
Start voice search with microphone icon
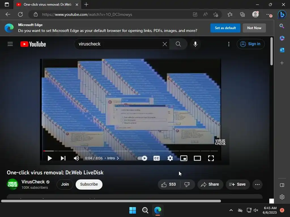(195, 44)
